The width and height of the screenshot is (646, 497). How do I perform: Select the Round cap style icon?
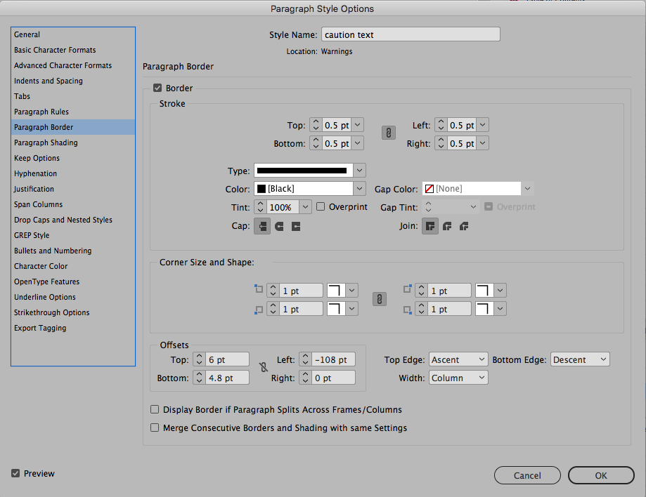[x=279, y=226]
